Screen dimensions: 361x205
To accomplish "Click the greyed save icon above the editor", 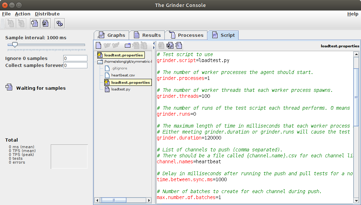I will [x=161, y=46].
